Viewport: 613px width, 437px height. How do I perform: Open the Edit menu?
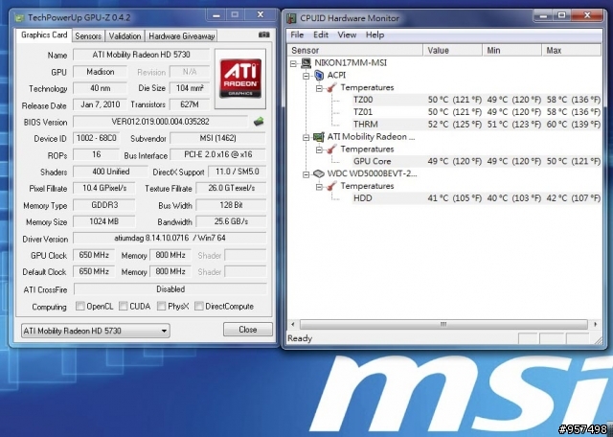(321, 34)
